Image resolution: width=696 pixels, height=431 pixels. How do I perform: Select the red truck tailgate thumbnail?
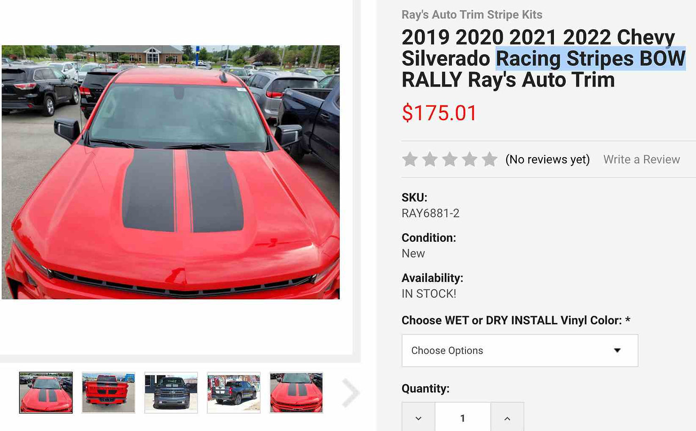click(108, 393)
